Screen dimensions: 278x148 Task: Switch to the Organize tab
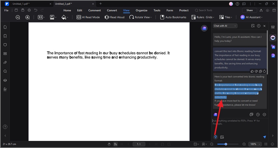(x=142, y=10)
